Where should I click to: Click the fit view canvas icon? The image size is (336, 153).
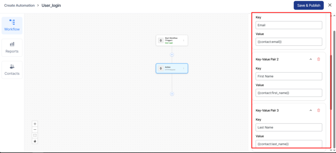pyautogui.click(x=35, y=135)
